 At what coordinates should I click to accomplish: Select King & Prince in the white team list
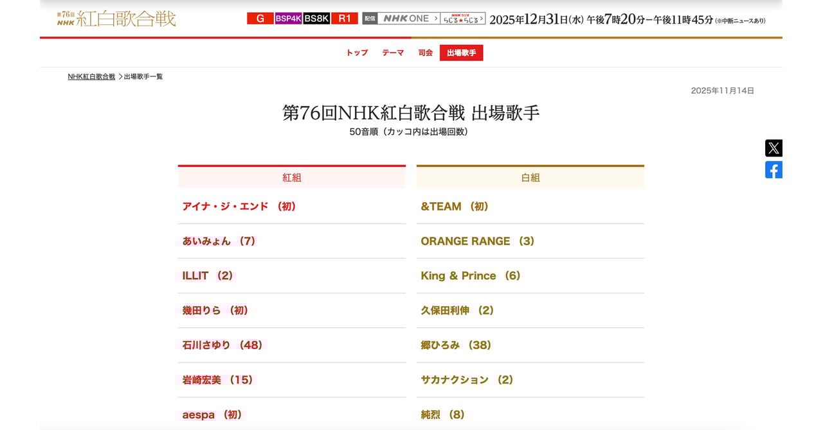(x=471, y=276)
